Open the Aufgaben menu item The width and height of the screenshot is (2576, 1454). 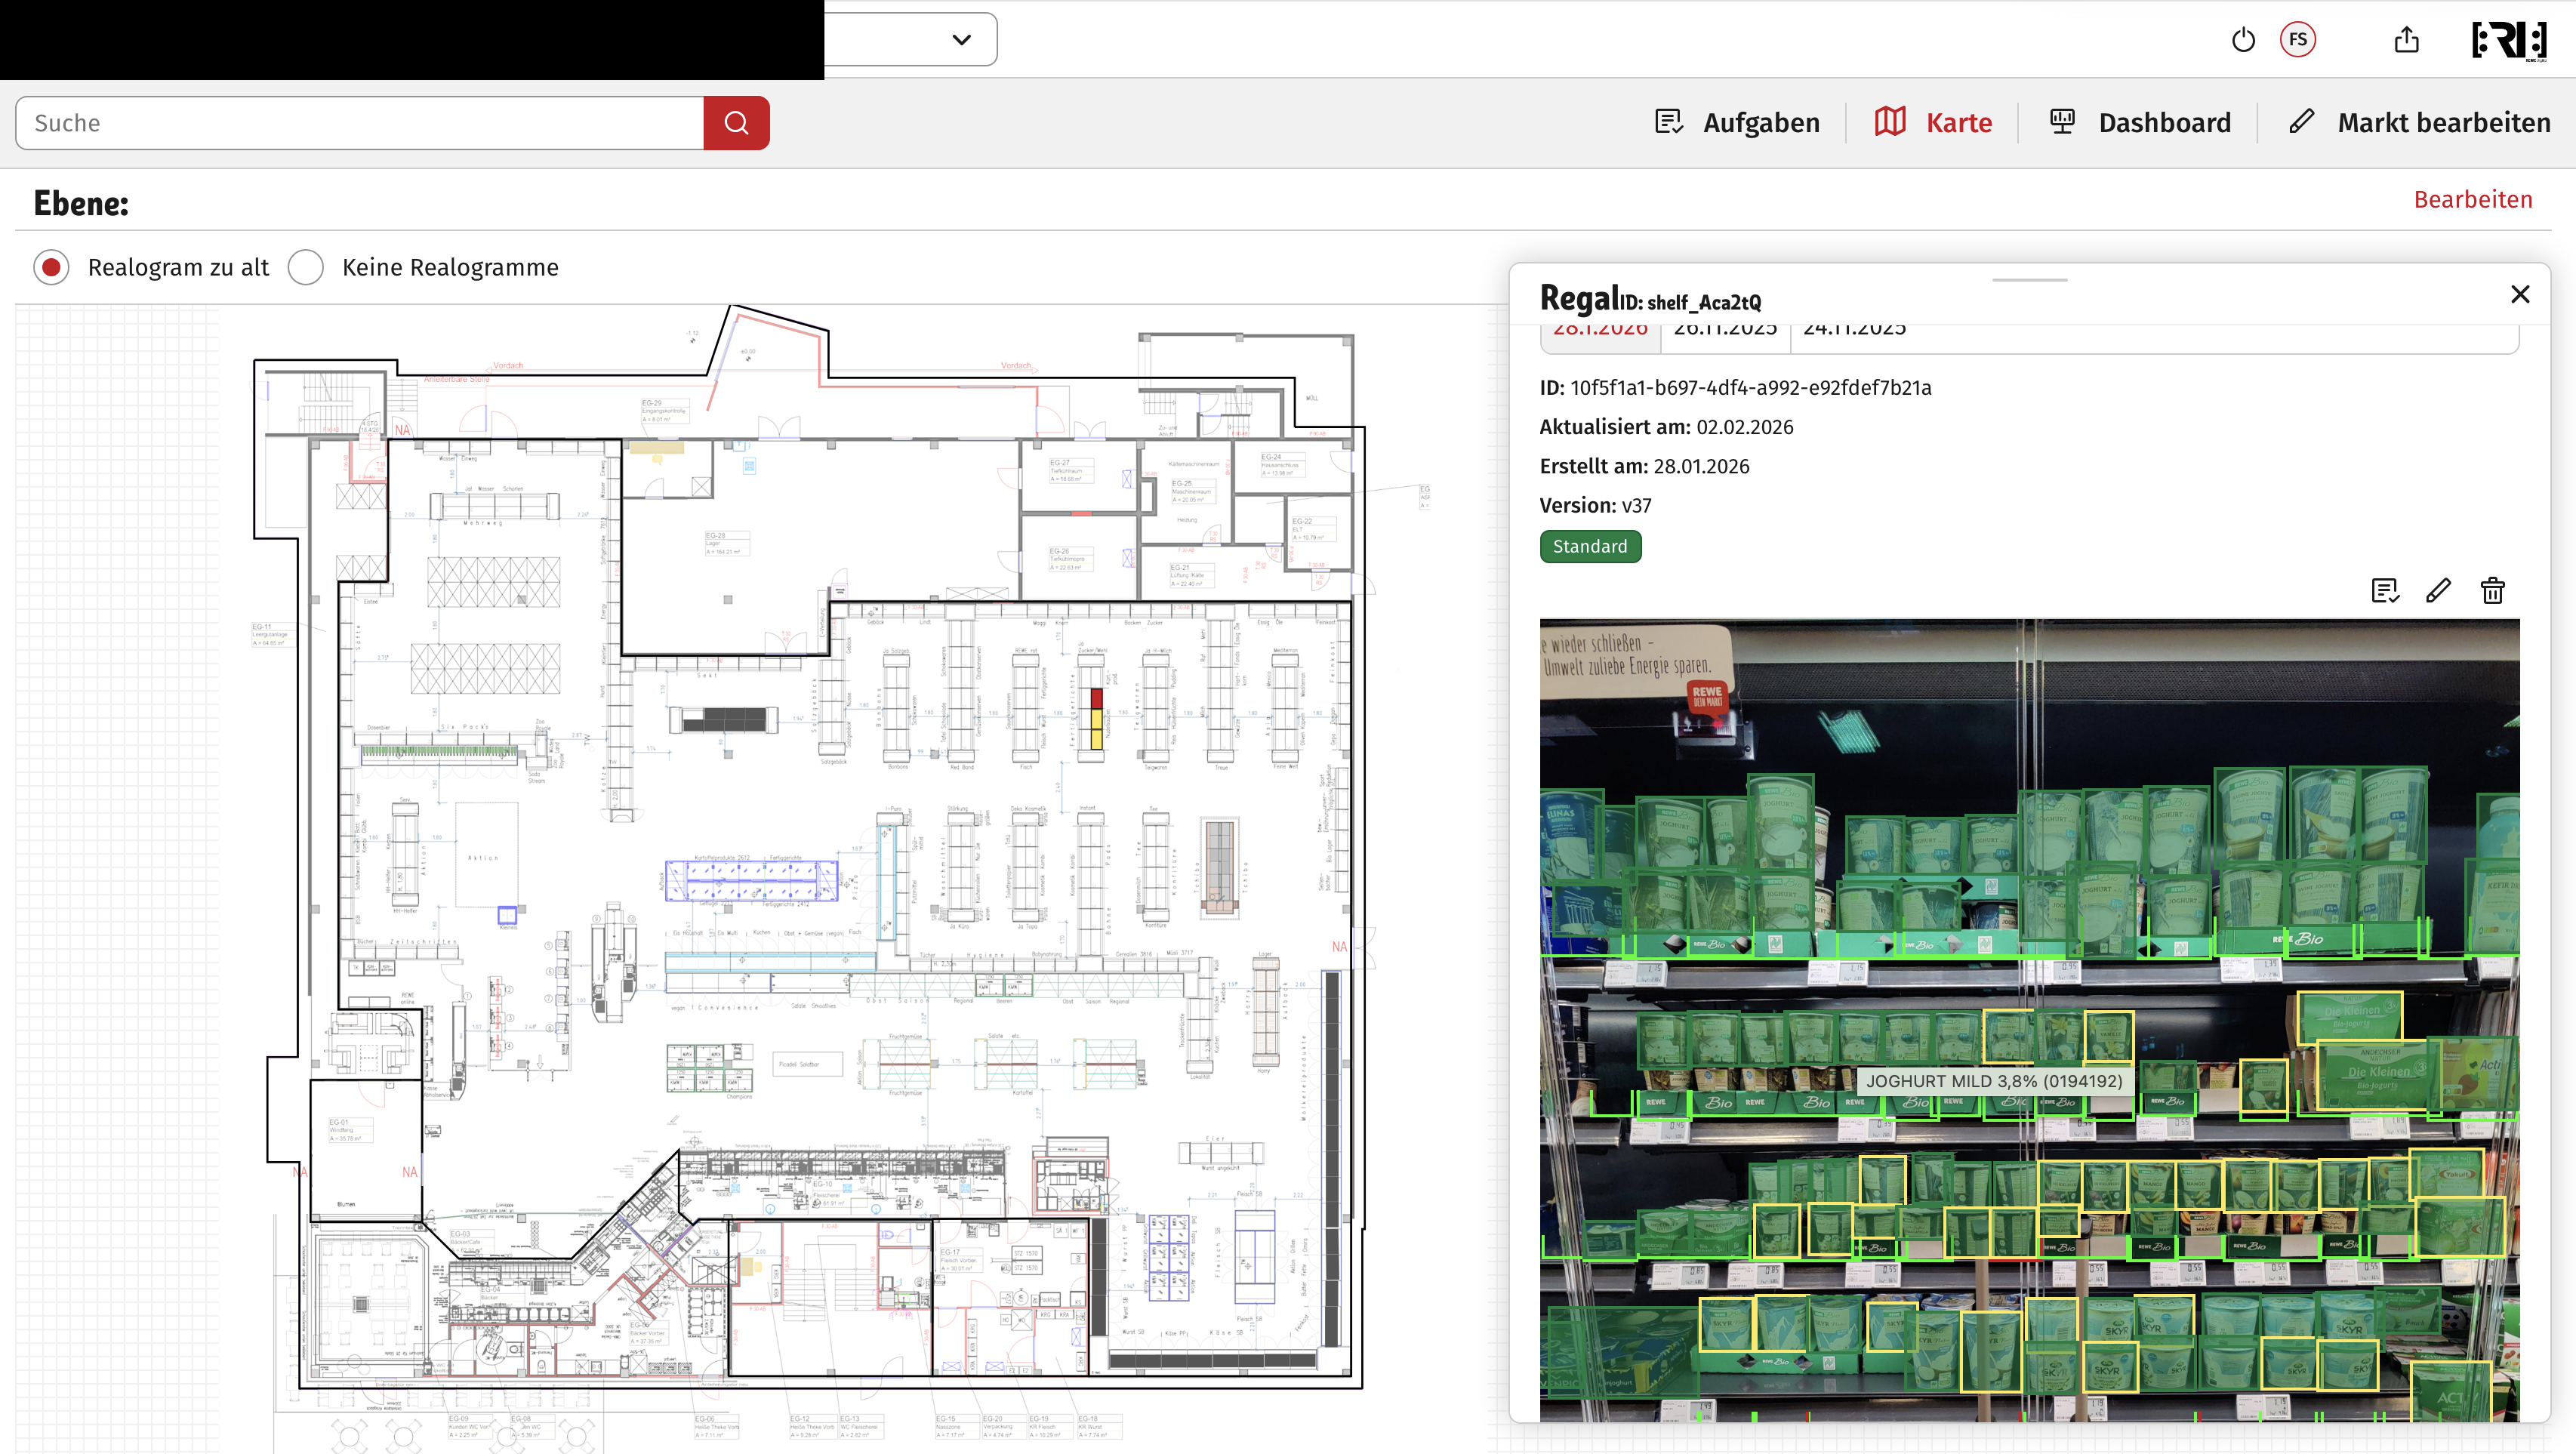tap(1668, 121)
